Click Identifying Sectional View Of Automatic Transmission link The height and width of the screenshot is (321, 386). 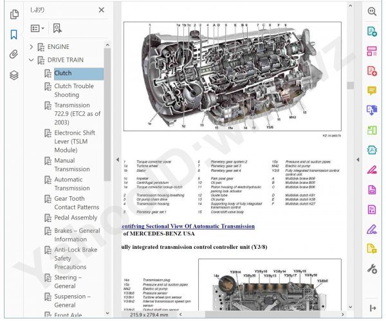(188, 226)
